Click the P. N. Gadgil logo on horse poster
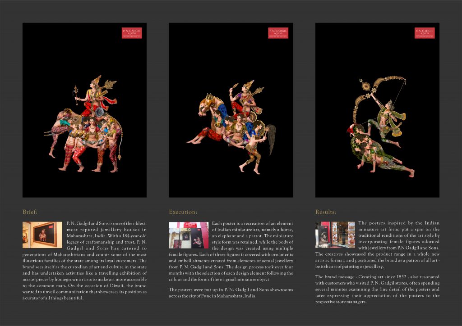Viewport: 462px width, 326px height. [x=278, y=33]
